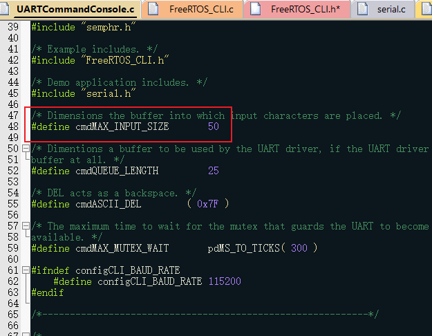Collapse the #ifndef fold at line 61

(26, 270)
